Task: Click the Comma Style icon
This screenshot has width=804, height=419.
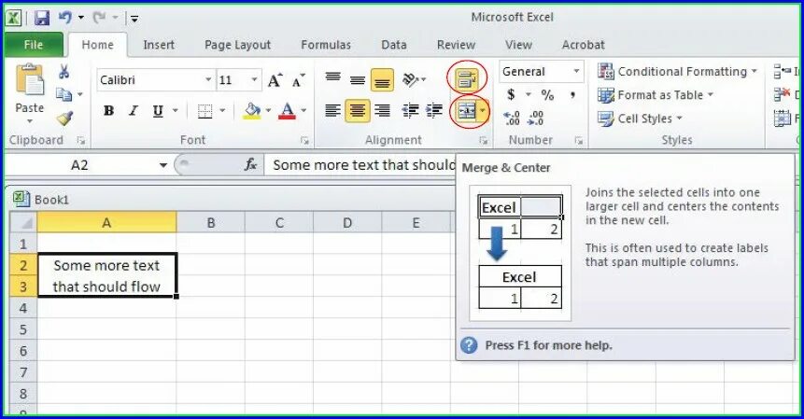Action: 572,95
